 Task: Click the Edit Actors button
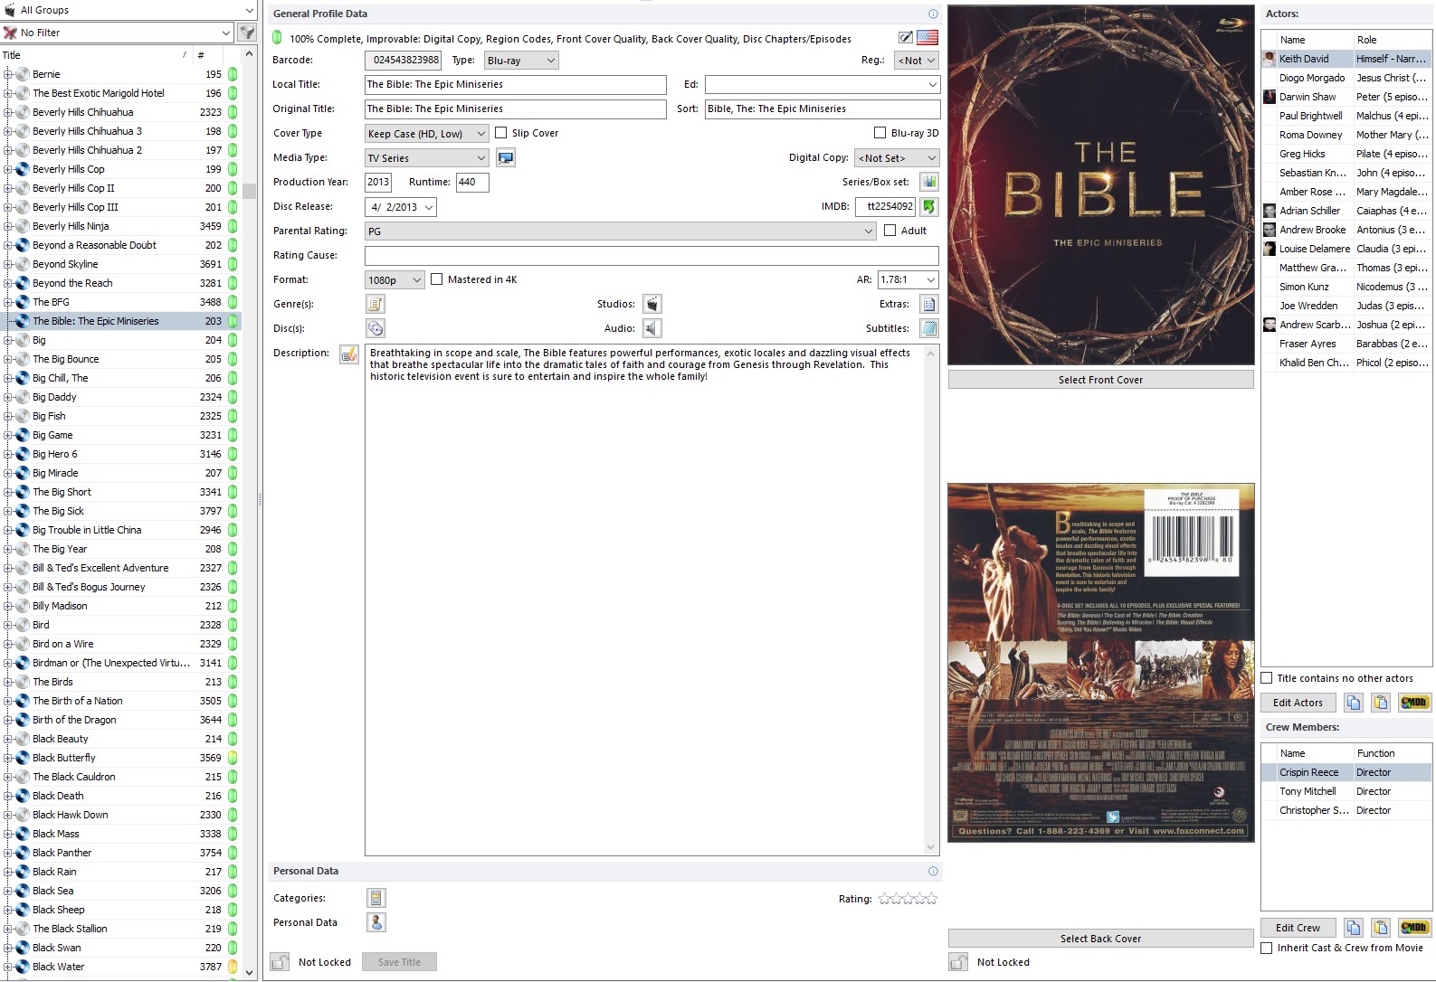tap(1298, 703)
